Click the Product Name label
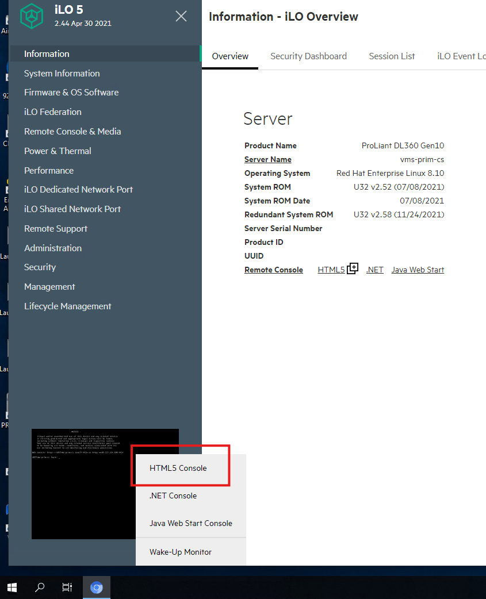 pos(270,145)
